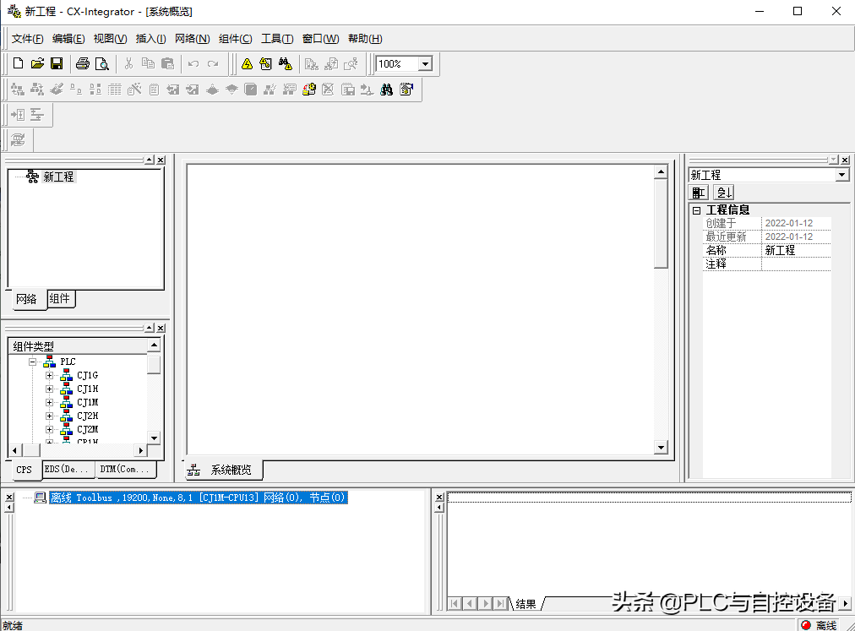The width and height of the screenshot is (855, 631).
Task: Collapse the PLC tree node
Action: point(32,362)
